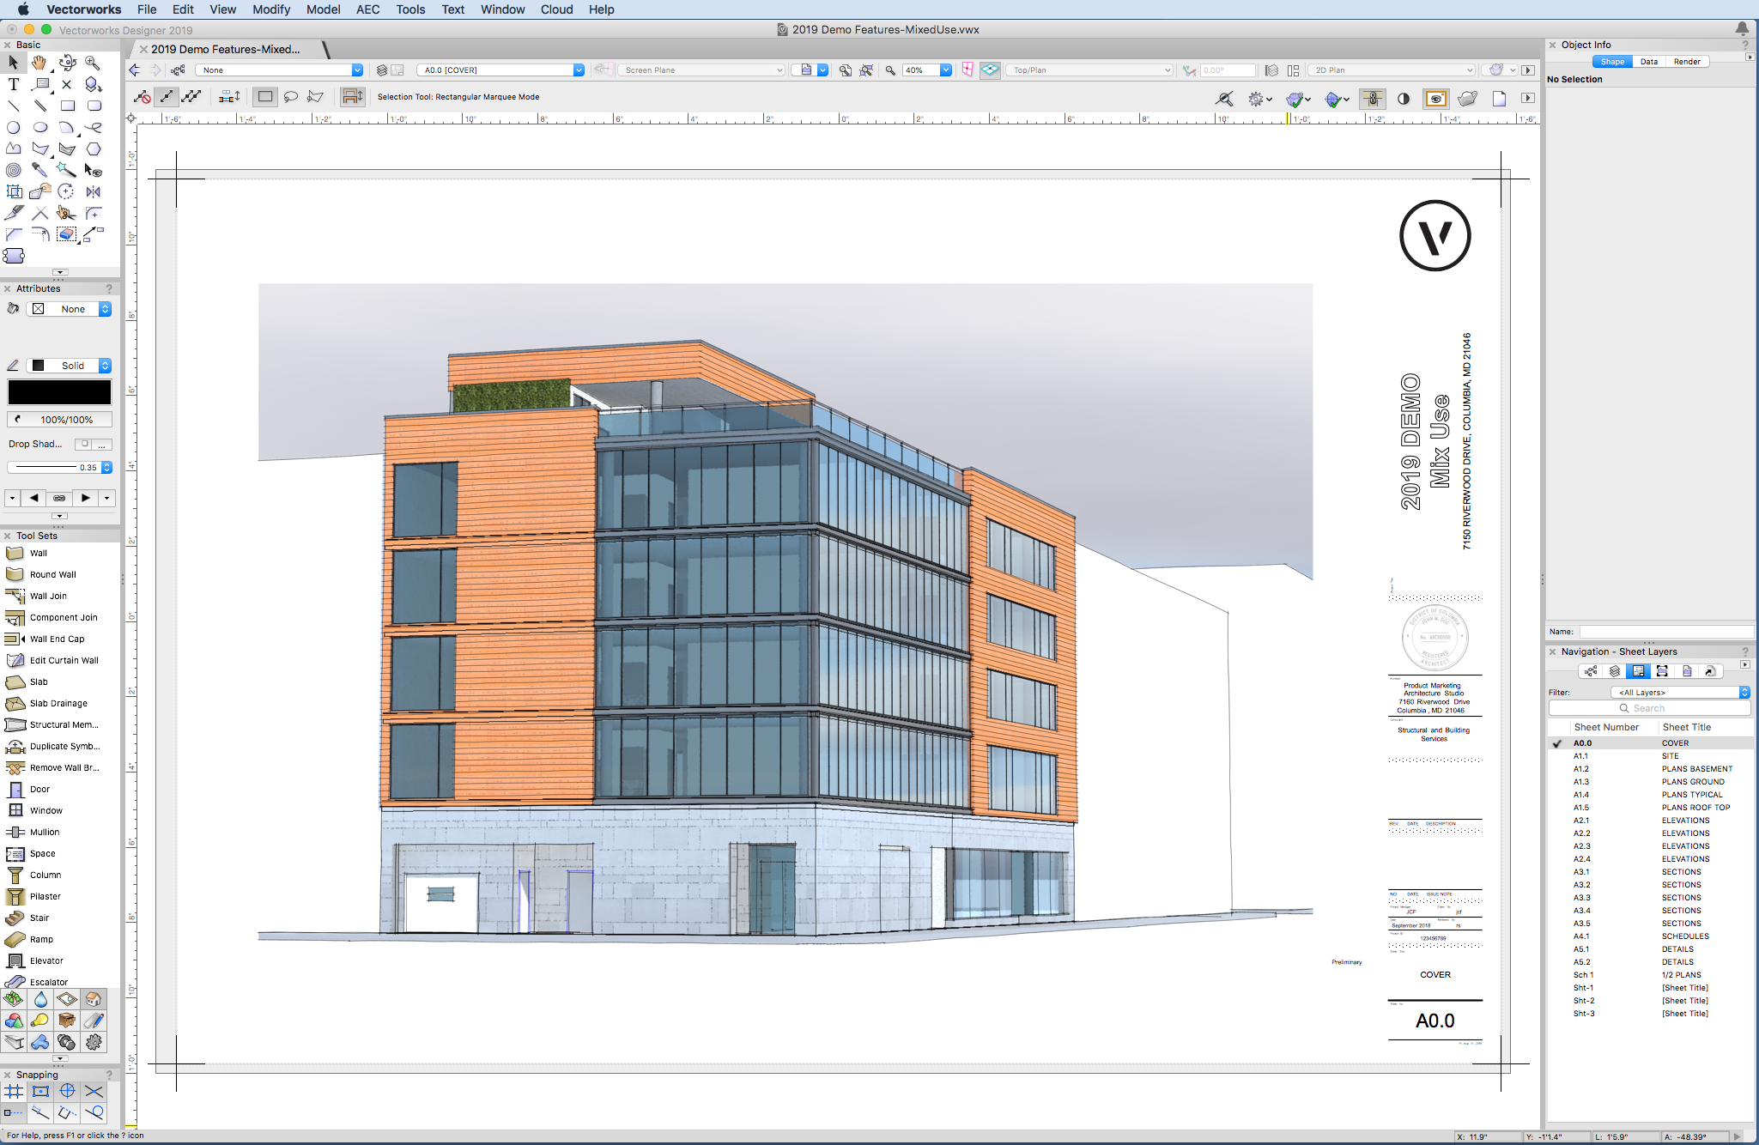Select the Pan hand tool

coord(39,63)
